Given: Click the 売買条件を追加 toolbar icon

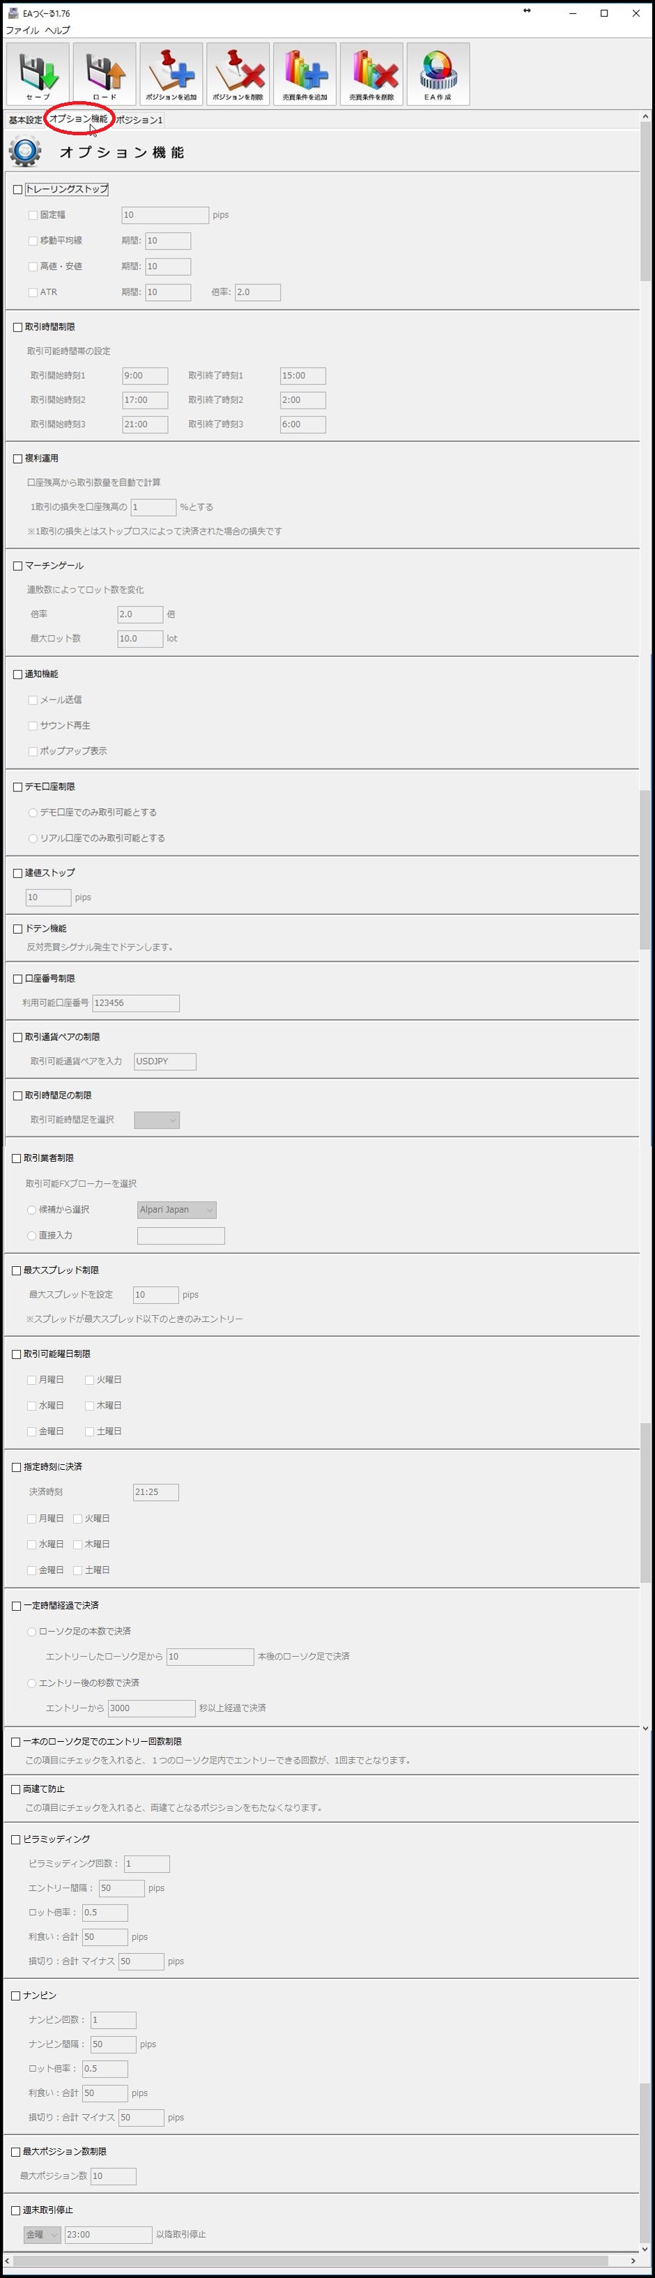Looking at the screenshot, I should [305, 75].
